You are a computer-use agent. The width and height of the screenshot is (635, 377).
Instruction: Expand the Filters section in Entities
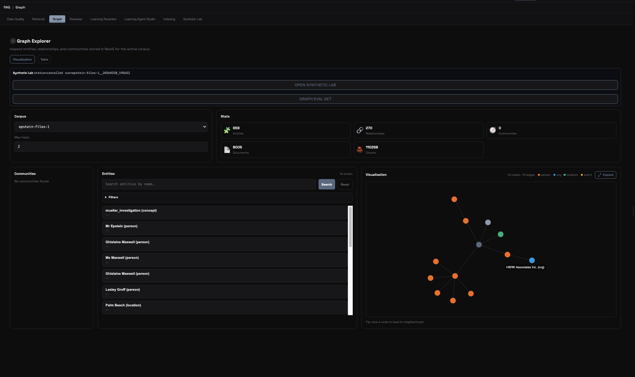pyautogui.click(x=112, y=197)
